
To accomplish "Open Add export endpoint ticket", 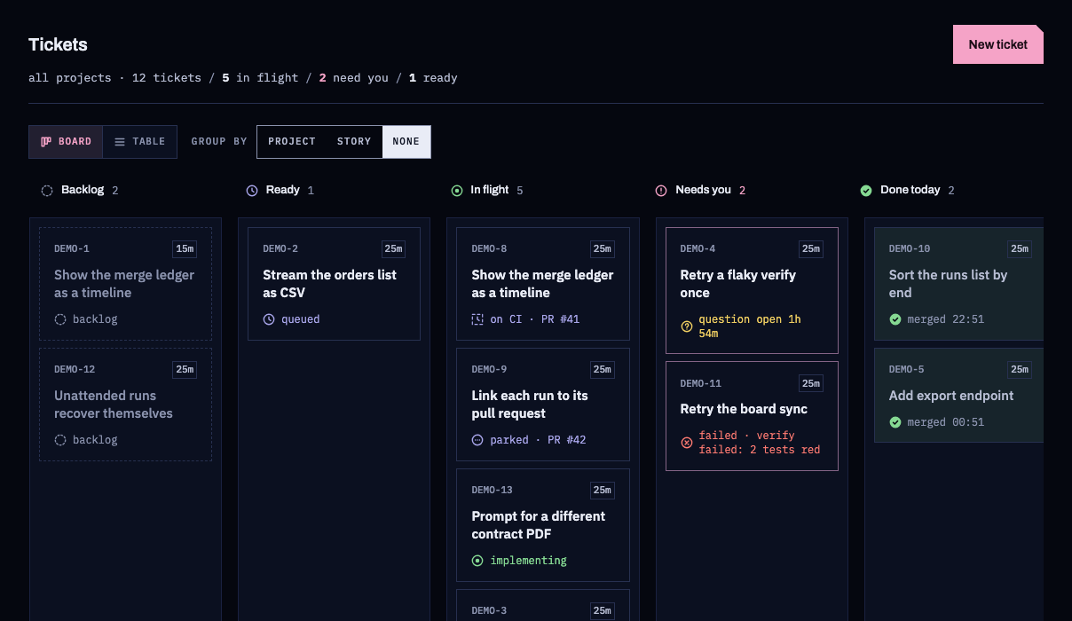I will 958,396.
